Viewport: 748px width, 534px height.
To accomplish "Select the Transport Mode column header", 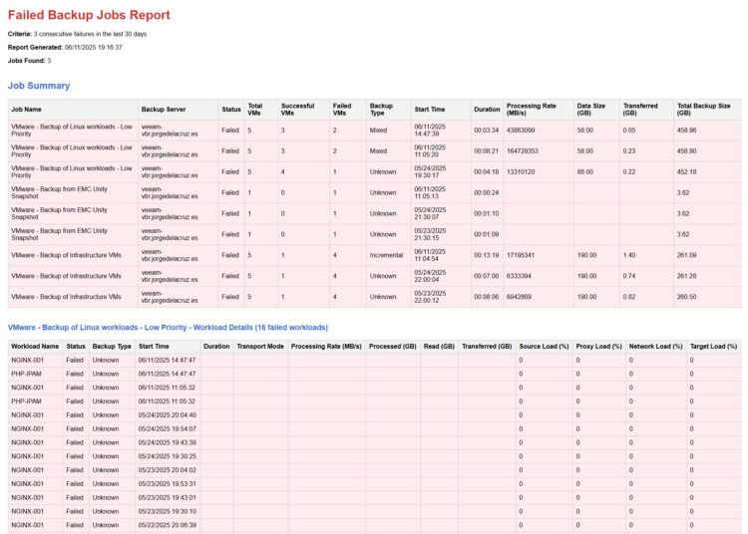I will 260,346.
